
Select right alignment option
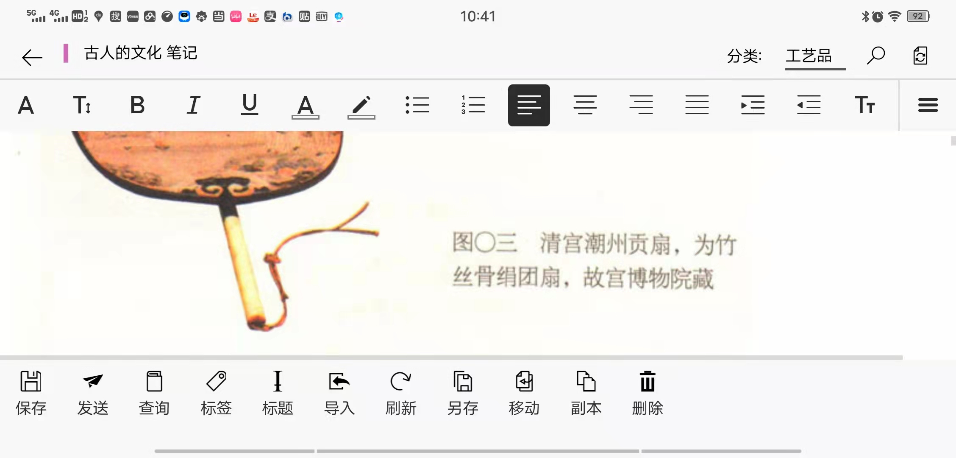(641, 105)
